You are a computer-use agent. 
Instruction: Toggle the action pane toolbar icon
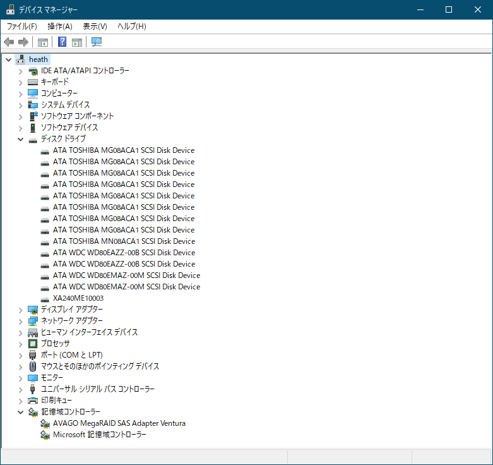point(77,42)
